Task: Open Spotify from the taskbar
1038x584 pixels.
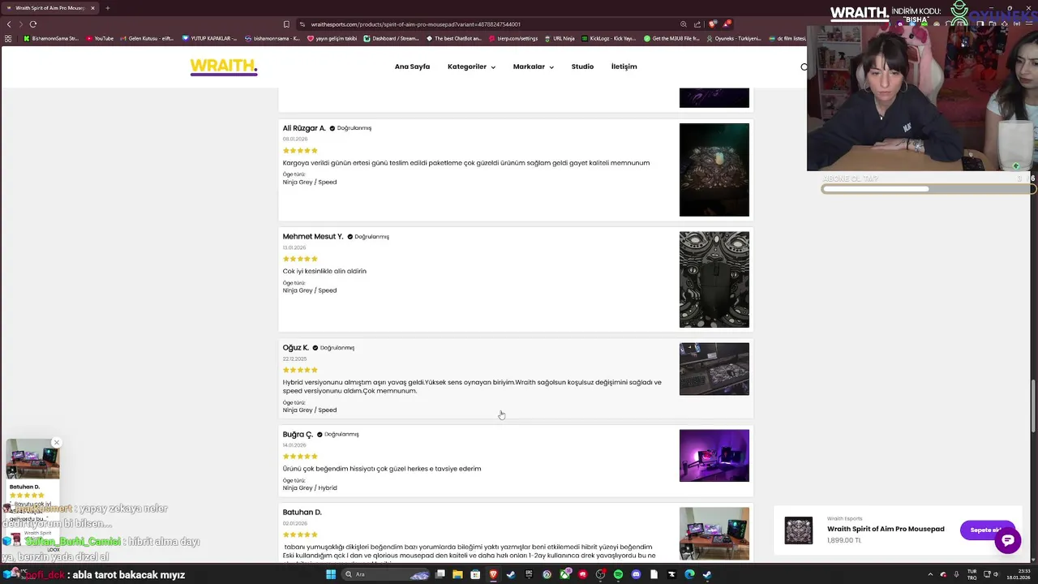Action: click(618, 574)
